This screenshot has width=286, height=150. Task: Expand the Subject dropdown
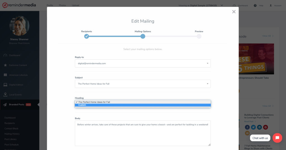(x=143, y=84)
